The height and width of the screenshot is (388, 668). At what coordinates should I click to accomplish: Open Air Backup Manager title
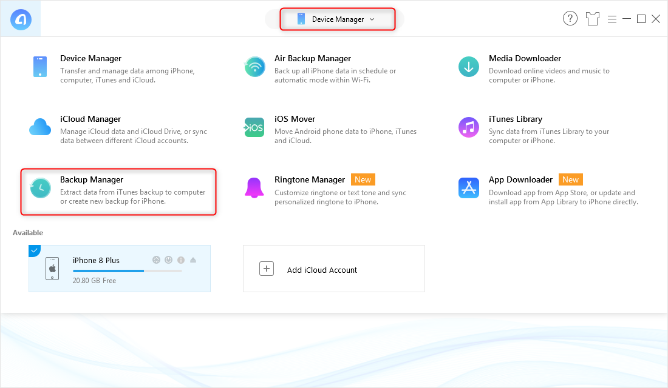(313, 58)
